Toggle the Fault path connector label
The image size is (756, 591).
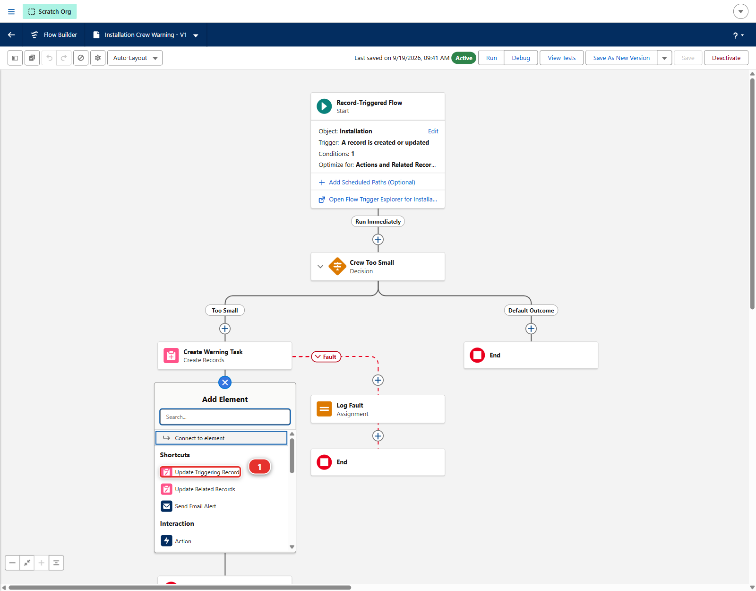[326, 357]
